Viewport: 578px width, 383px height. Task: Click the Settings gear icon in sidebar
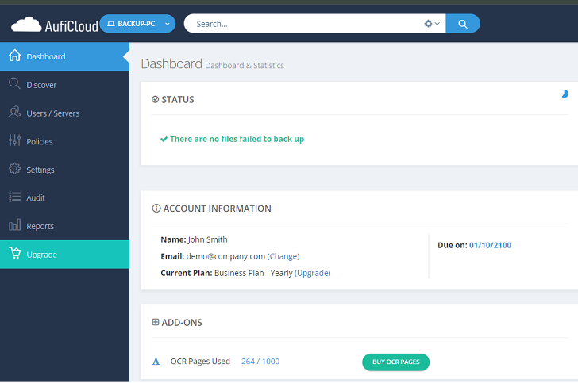[15, 168]
